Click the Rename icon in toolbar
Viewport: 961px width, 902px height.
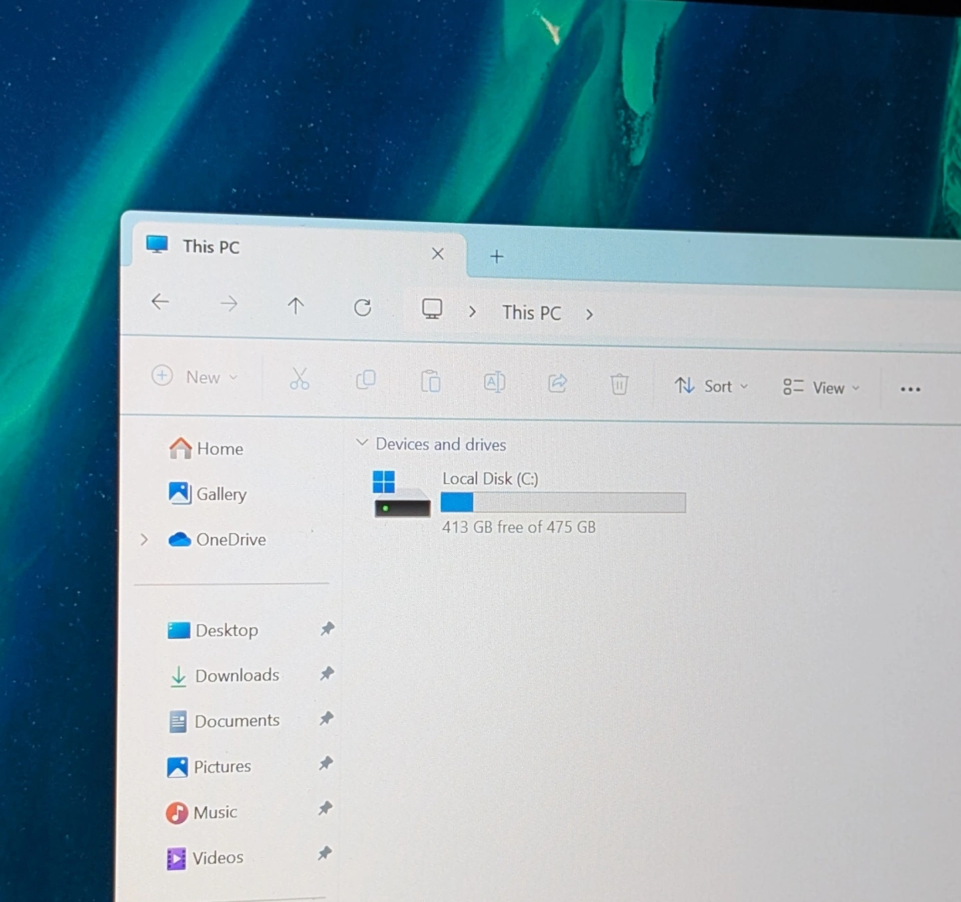[x=495, y=382]
